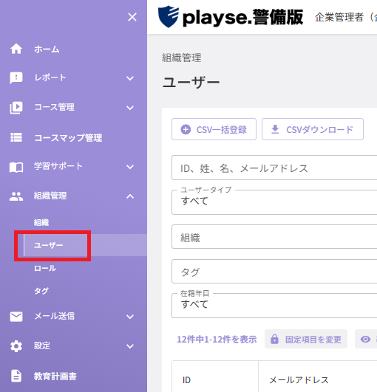Expand the メール送信 chevron
This screenshot has height=392, width=377.
[x=130, y=317]
